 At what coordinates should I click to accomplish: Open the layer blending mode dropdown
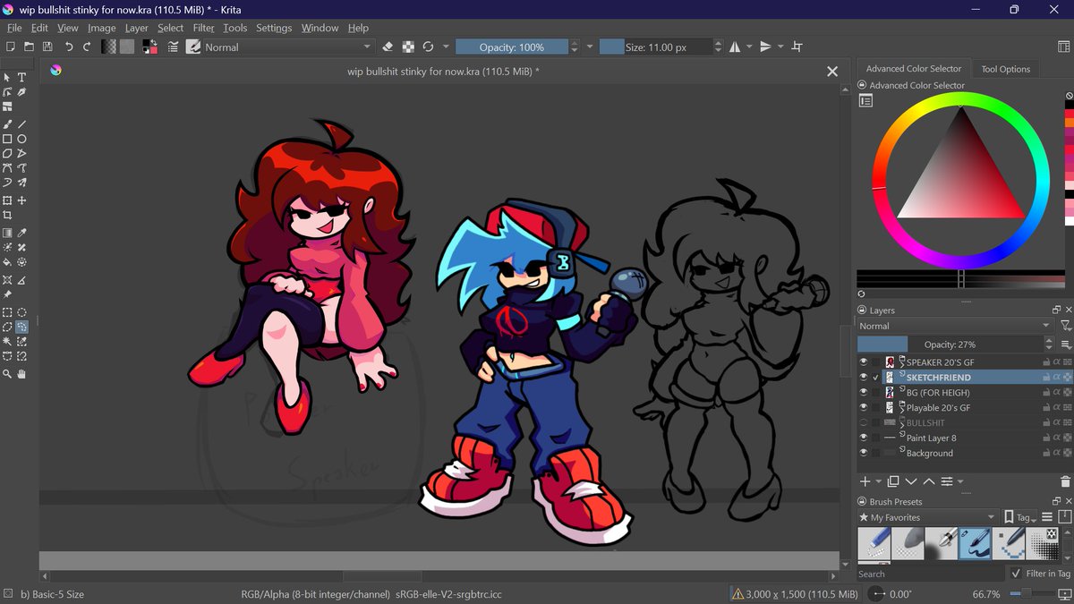(955, 327)
